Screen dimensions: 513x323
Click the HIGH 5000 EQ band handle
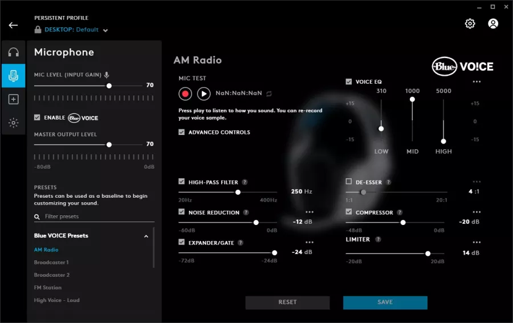[x=443, y=141]
